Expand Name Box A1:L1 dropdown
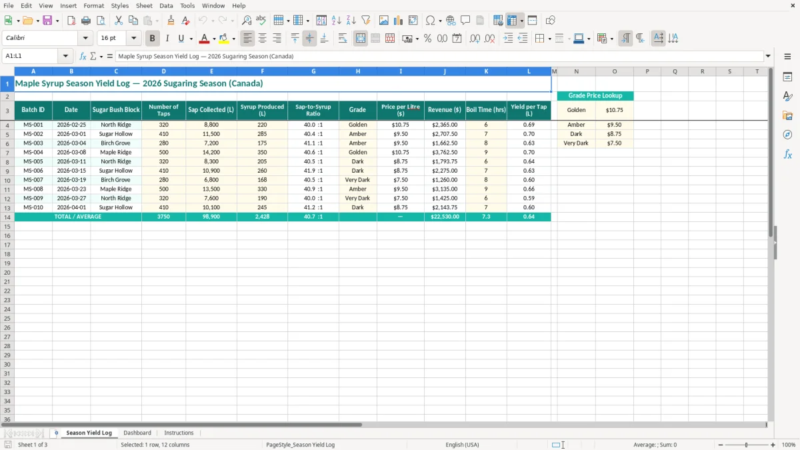The image size is (800, 450). (65, 56)
